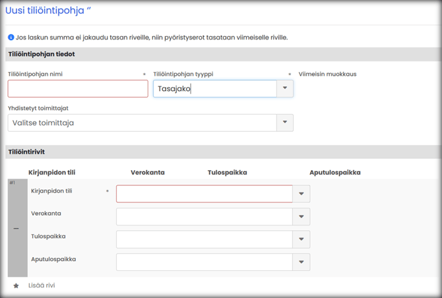Open the Tulospaikka dropdown arrow
442x298 pixels.
(x=301, y=239)
